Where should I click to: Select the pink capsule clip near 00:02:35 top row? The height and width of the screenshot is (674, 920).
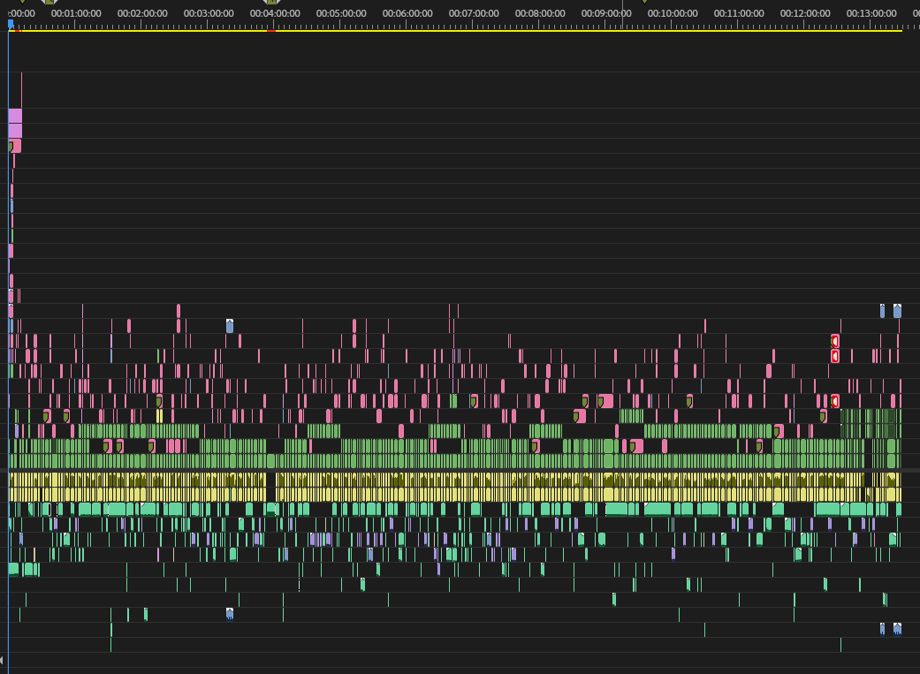(179, 311)
